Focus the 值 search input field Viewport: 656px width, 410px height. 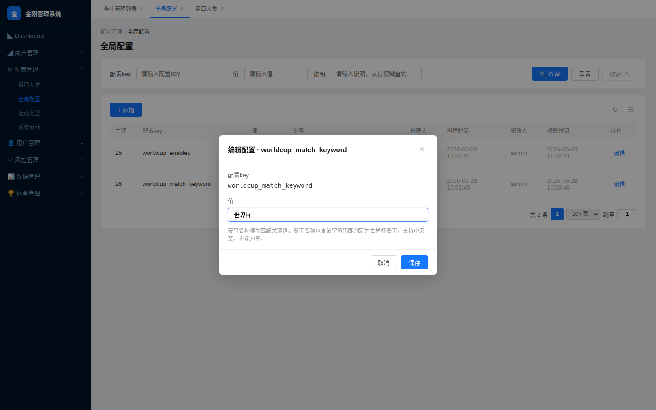coord(276,74)
